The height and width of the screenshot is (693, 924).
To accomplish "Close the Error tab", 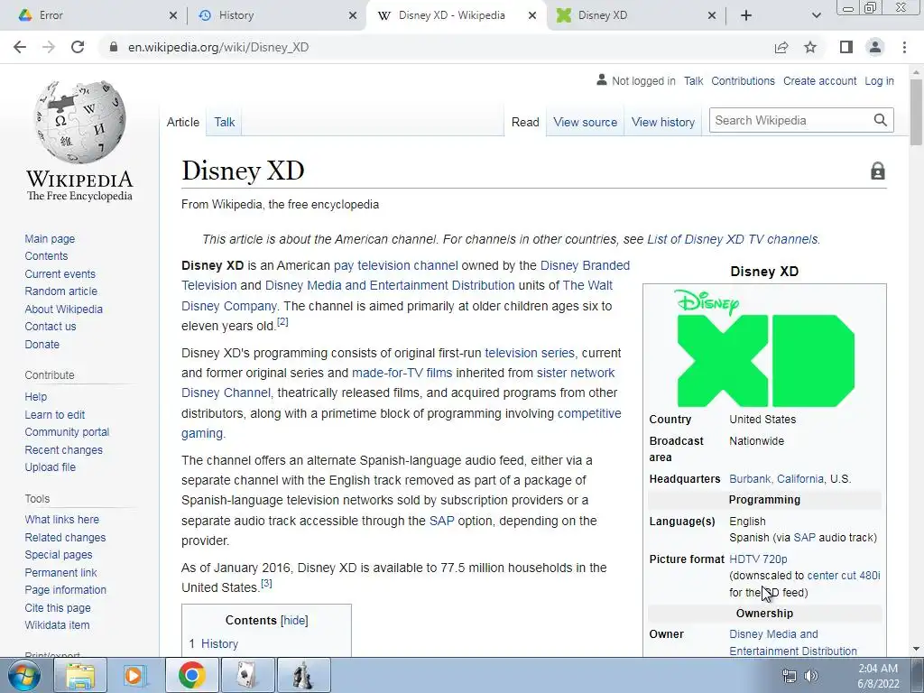I will click(172, 15).
